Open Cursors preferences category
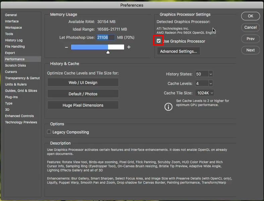The height and width of the screenshot is (201, 264). pyautogui.click(x=11, y=72)
